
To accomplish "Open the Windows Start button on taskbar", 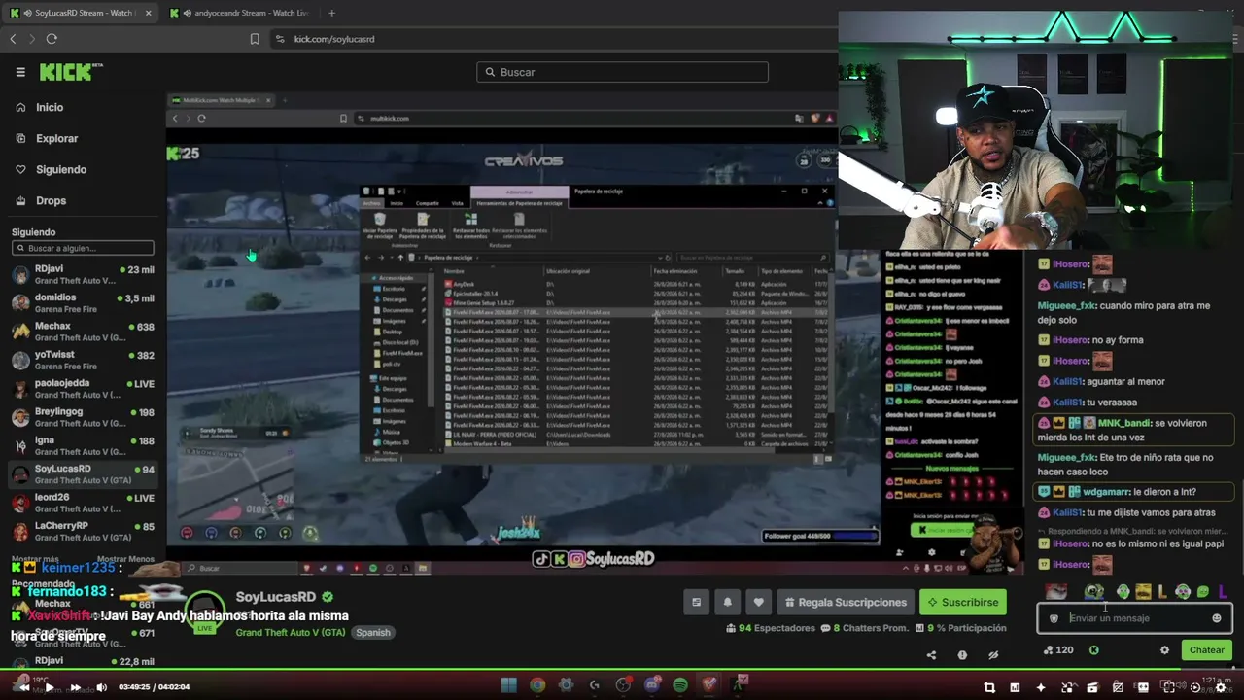I will coord(508,685).
